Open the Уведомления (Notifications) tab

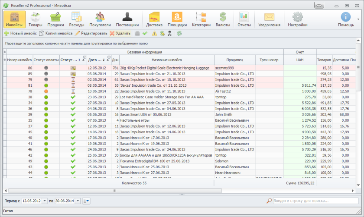(x=269, y=19)
